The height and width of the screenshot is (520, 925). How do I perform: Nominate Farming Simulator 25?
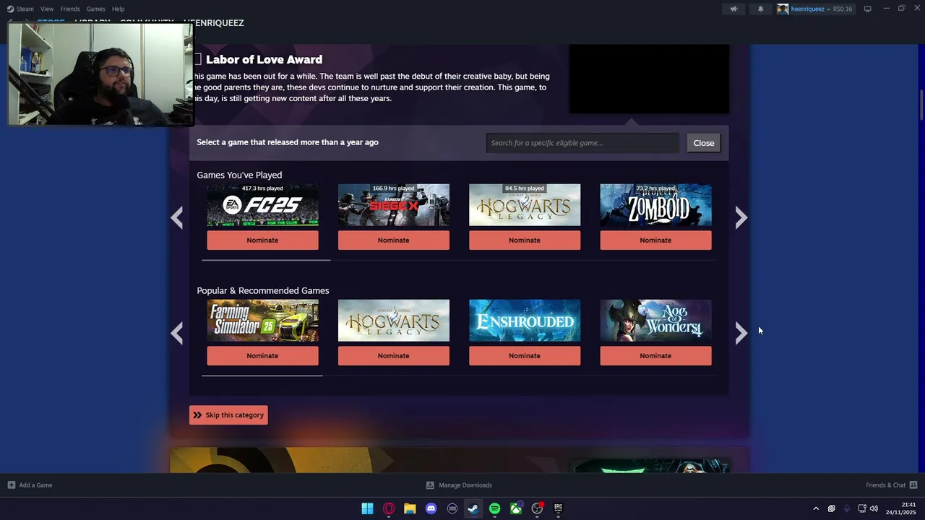(x=262, y=355)
